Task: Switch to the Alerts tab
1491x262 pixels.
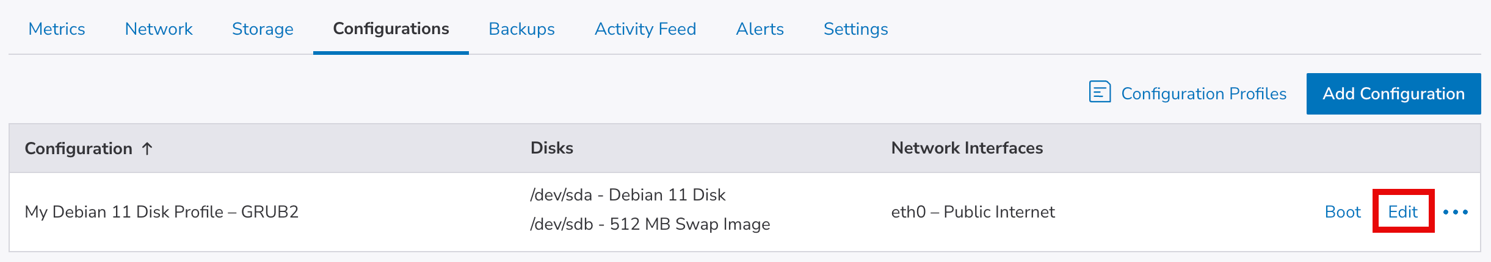Action: pos(760,29)
